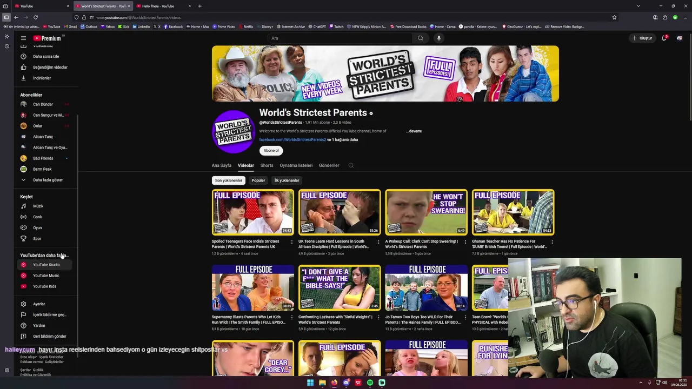This screenshot has height=389, width=692.
Task: Open Jo Tames Two Boys video thumbnail
Action: [x=427, y=287]
